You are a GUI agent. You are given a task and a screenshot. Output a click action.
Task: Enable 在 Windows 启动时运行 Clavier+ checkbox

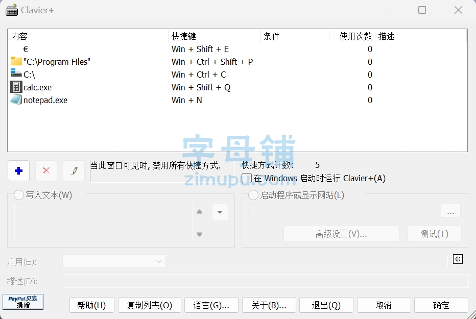click(x=247, y=178)
